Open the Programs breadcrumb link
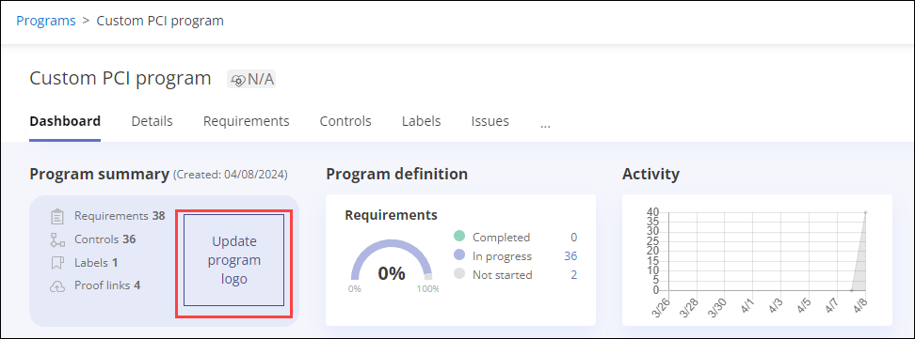 [x=46, y=21]
